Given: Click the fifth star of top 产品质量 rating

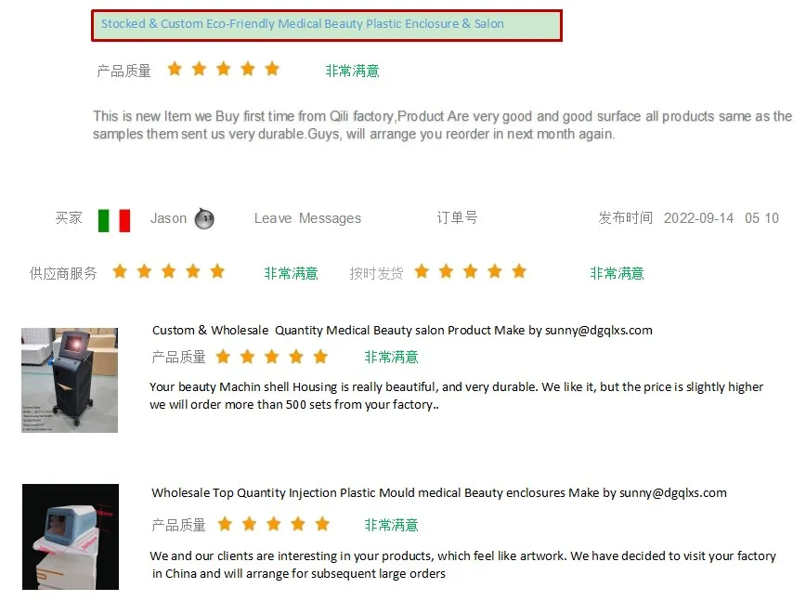Looking at the screenshot, I should point(272,69).
